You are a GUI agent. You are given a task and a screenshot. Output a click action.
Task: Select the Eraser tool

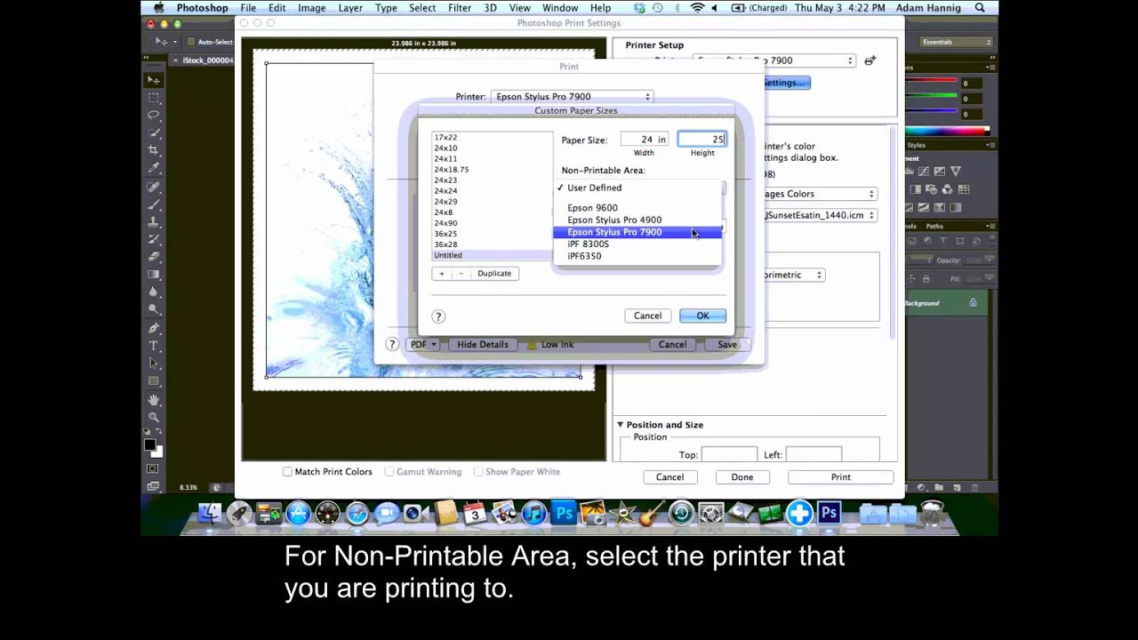tap(154, 257)
